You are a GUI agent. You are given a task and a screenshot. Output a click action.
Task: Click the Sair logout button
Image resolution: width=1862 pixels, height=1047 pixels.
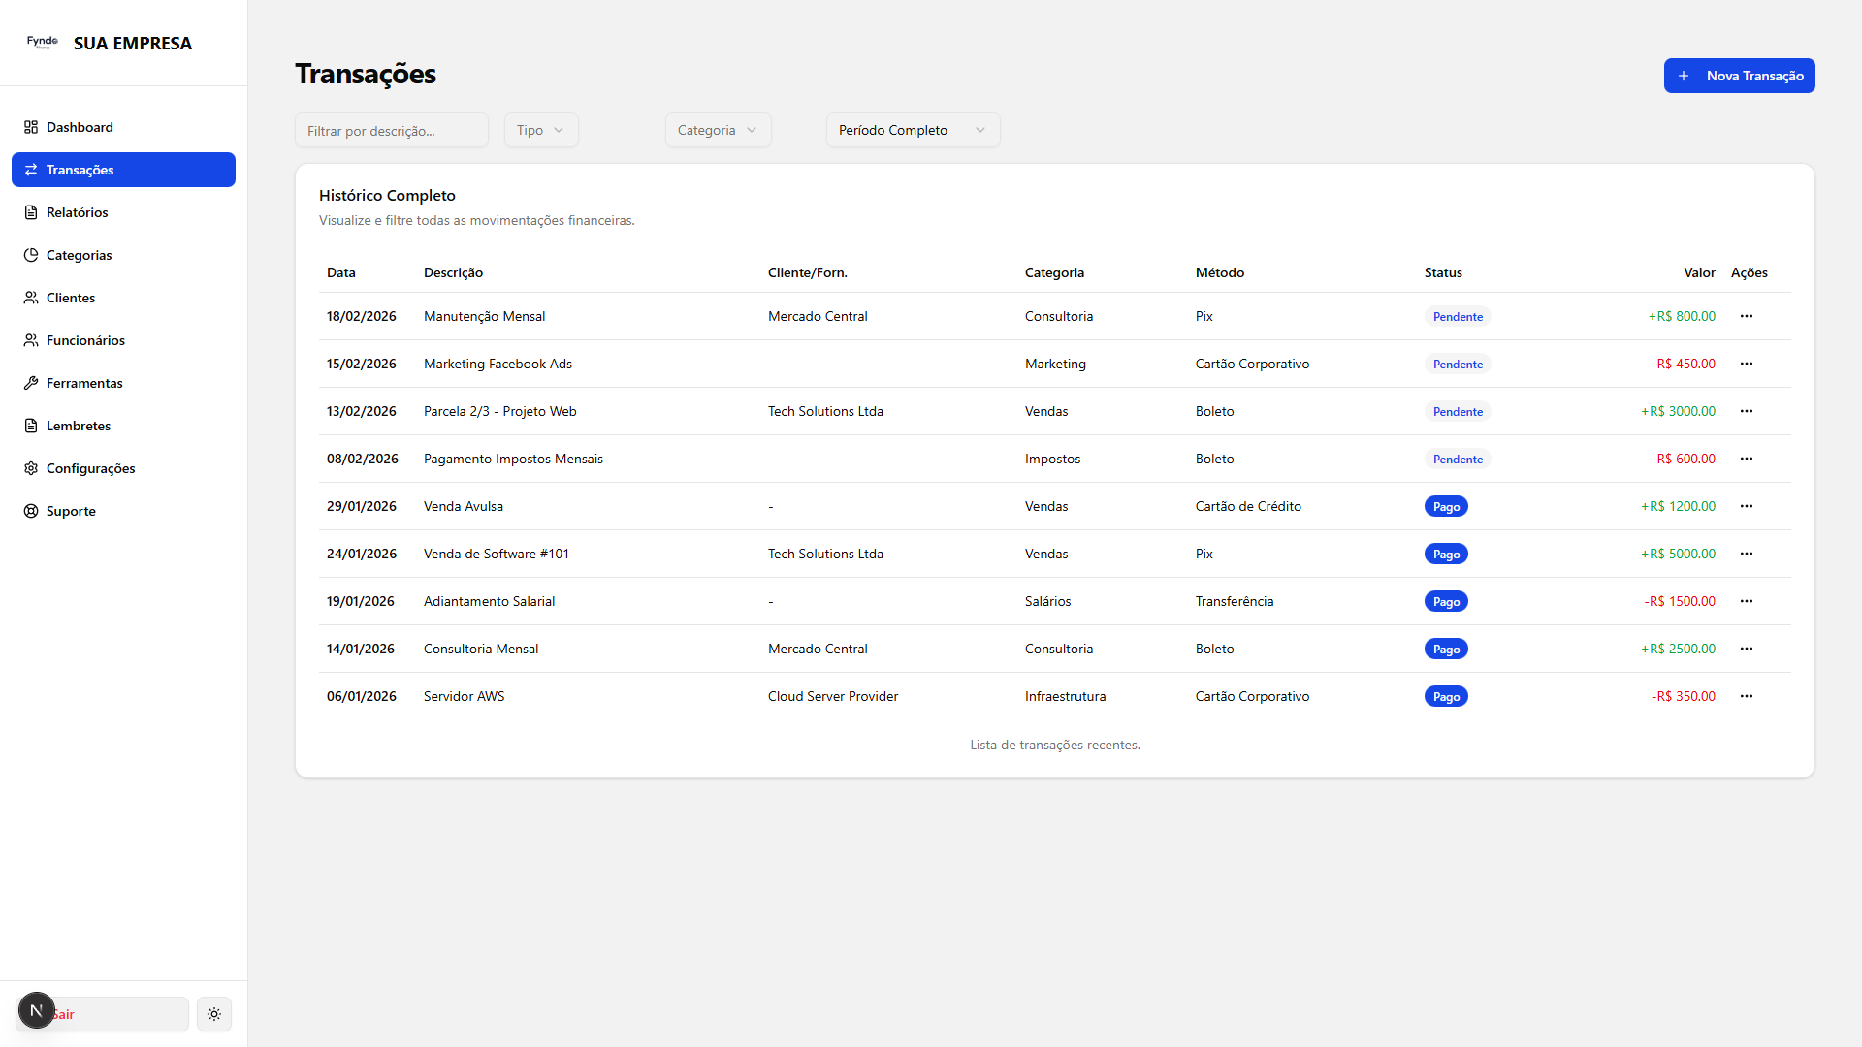coord(116,1014)
